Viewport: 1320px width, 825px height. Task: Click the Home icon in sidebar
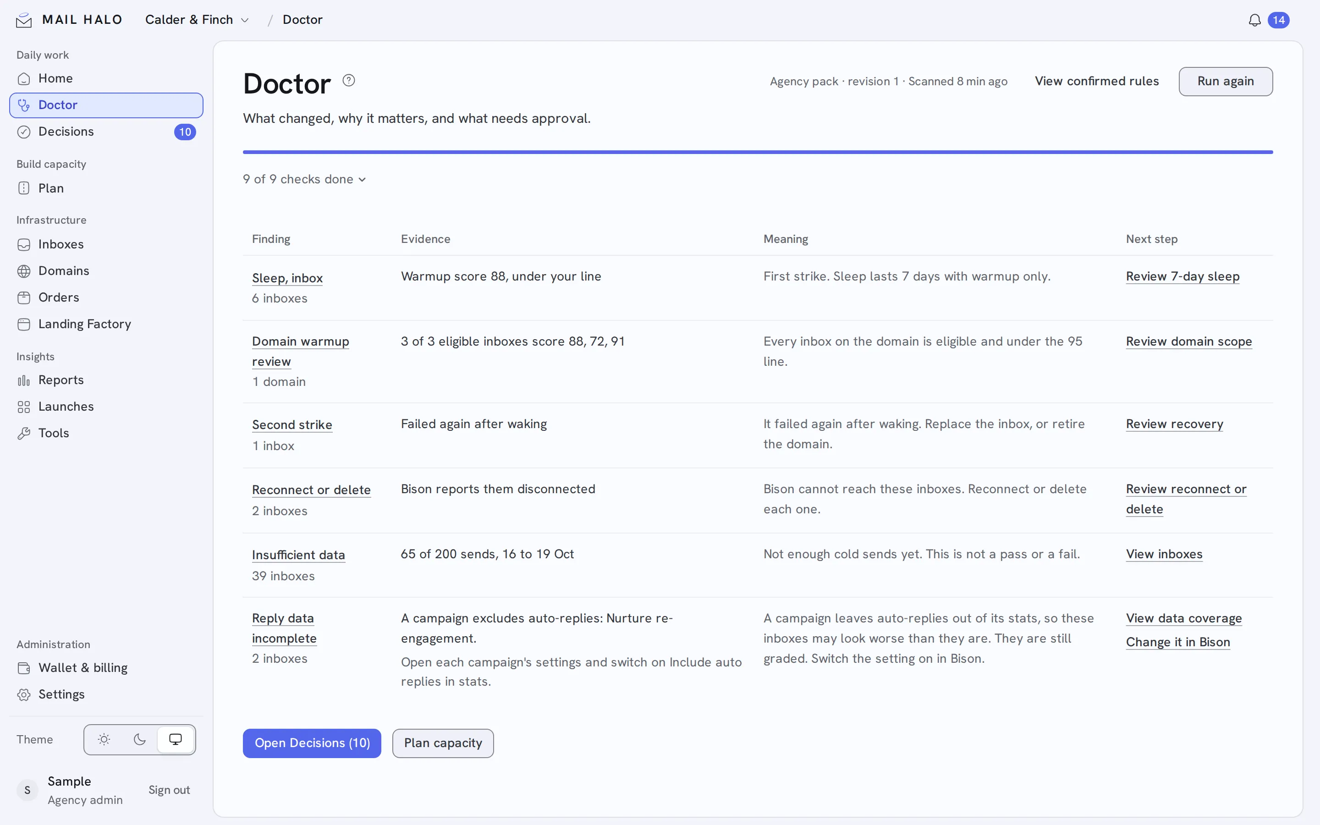tap(24, 78)
